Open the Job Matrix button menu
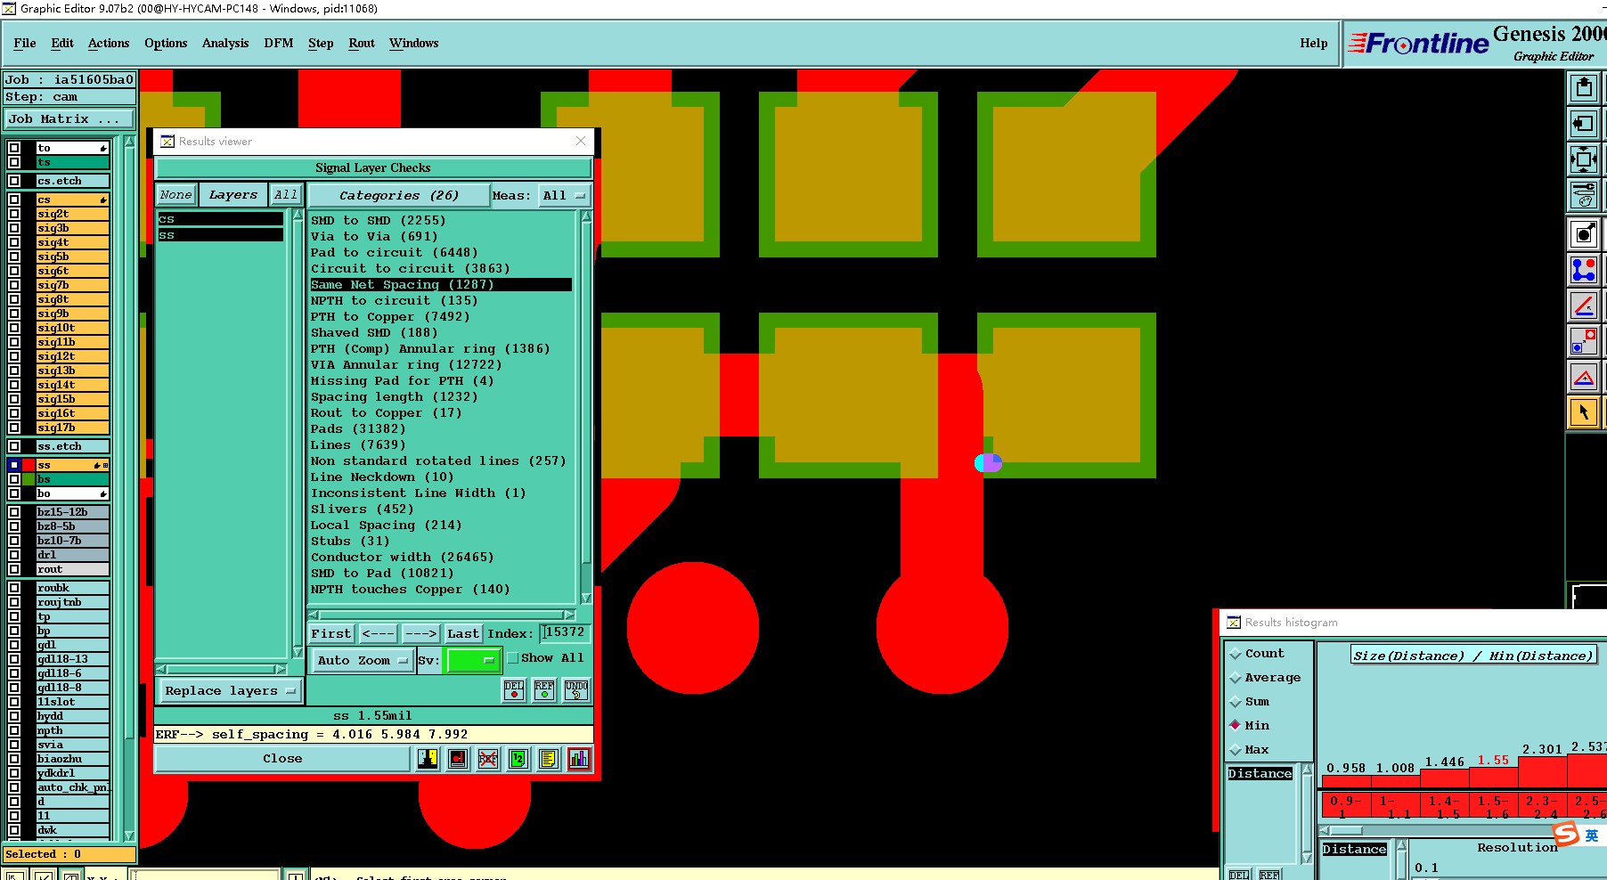This screenshot has width=1607, height=880. [x=69, y=119]
